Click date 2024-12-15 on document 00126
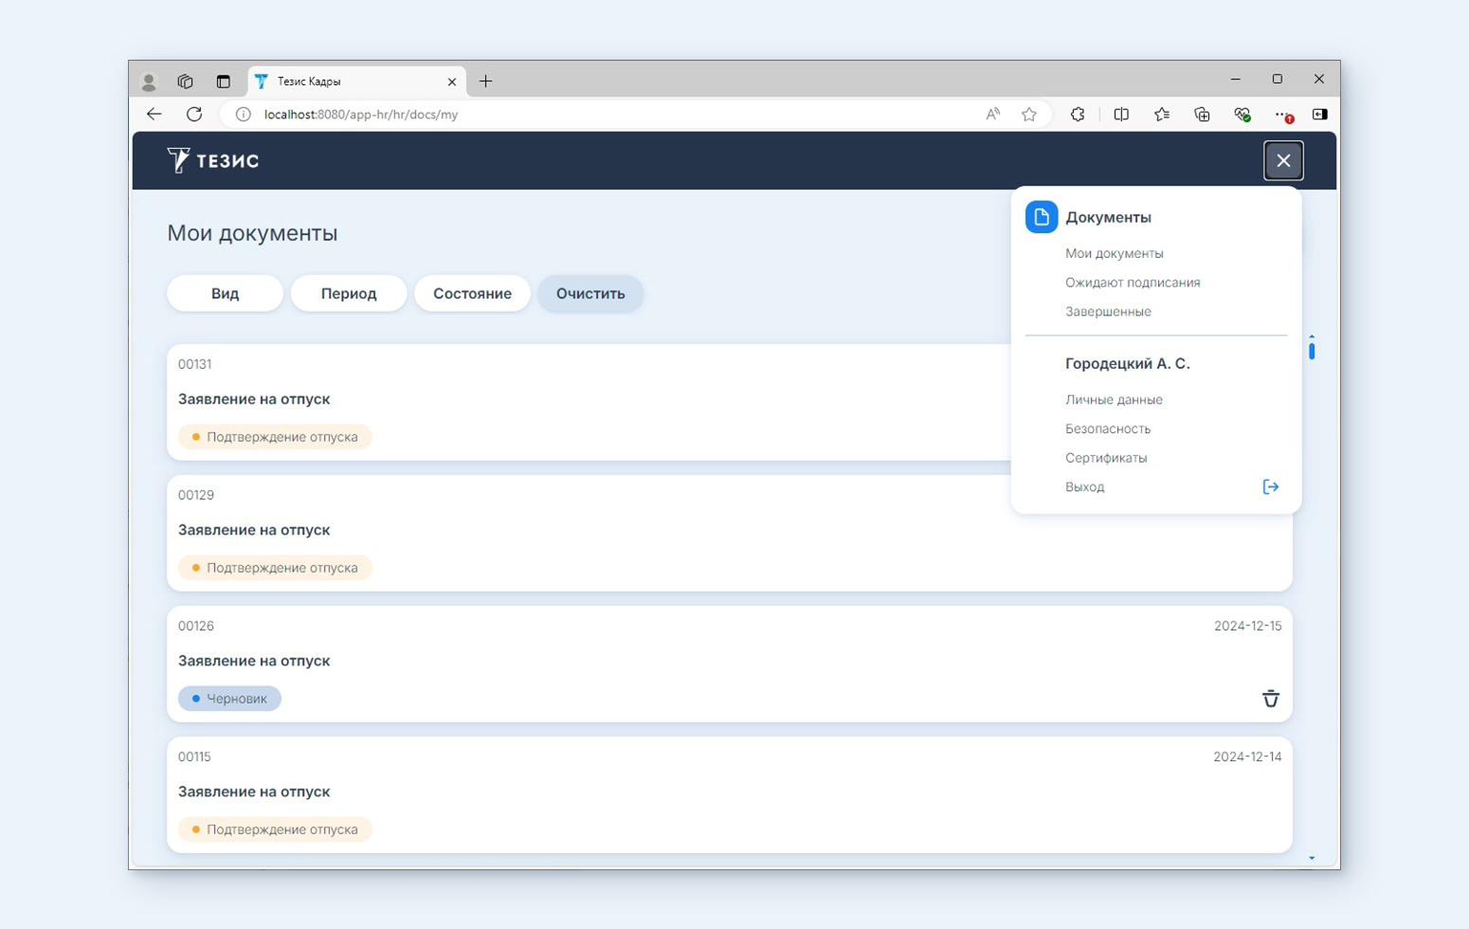This screenshot has height=929, width=1469. coord(1247,626)
